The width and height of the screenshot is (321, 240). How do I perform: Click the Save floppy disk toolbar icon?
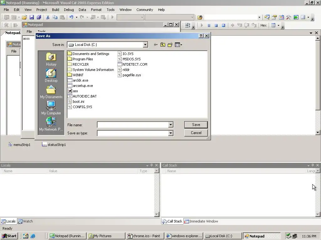pyautogui.click(x=32, y=17)
